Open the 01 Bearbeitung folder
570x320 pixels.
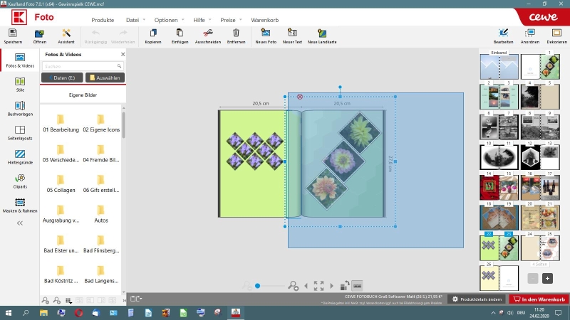pos(61,119)
